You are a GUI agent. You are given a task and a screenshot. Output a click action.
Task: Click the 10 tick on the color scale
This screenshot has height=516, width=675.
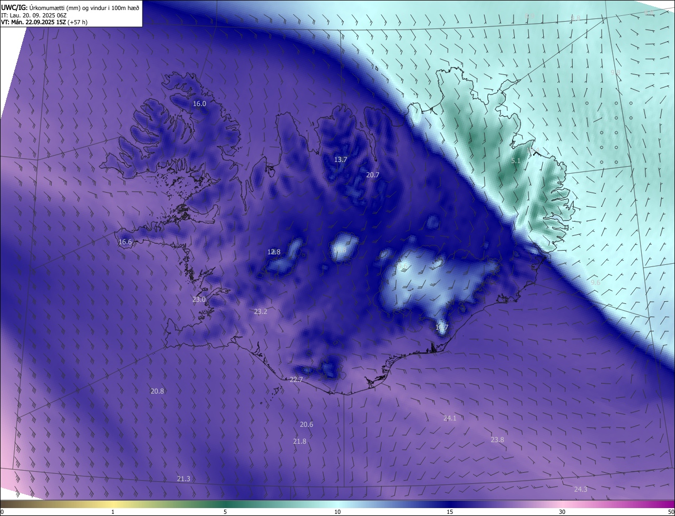337,512
